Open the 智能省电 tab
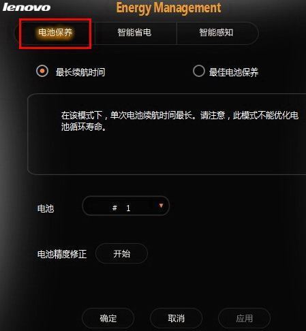Viewport: 306px width, 331px height. click(x=134, y=33)
